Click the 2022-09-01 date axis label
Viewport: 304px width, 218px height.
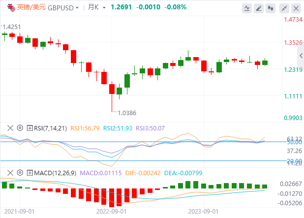(x=112, y=212)
